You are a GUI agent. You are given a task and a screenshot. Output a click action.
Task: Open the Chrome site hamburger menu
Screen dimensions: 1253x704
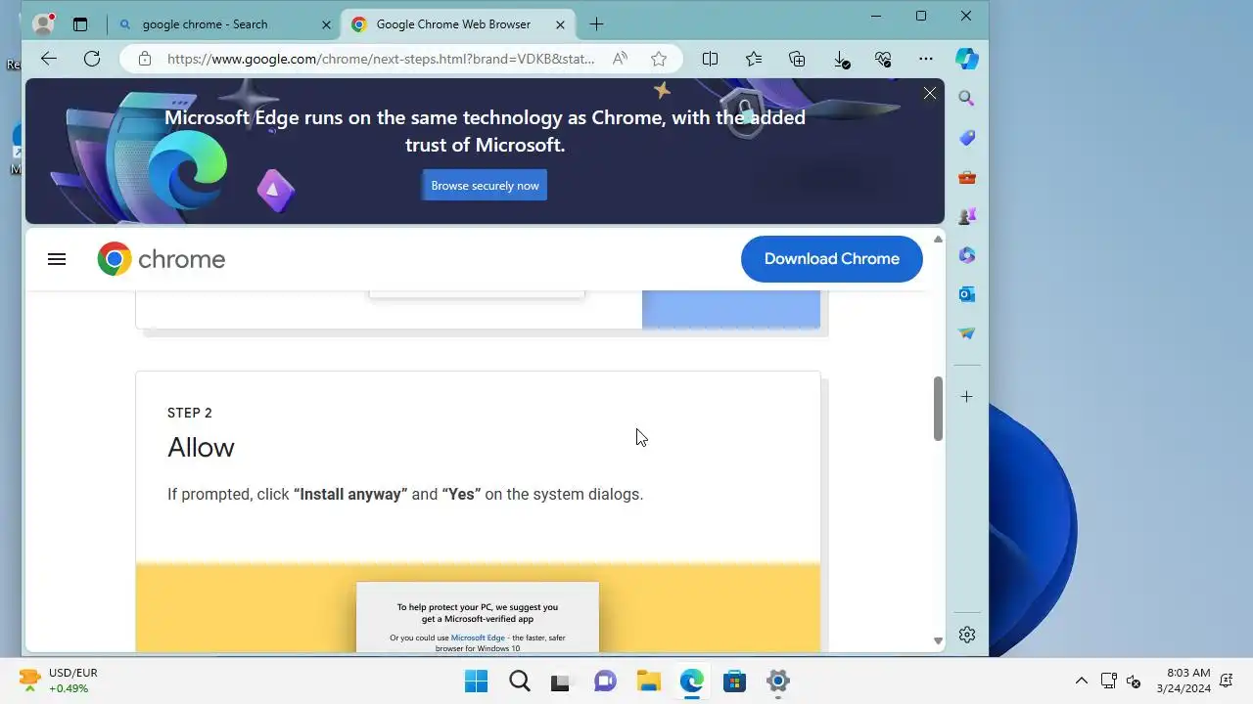pos(57,259)
